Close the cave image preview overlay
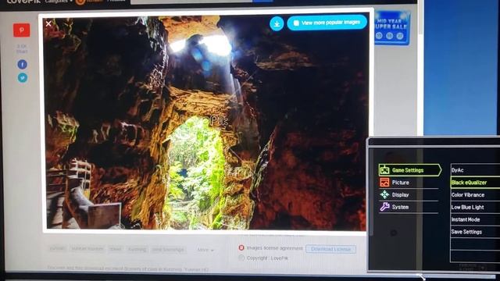The image size is (500, 281). coord(48,23)
